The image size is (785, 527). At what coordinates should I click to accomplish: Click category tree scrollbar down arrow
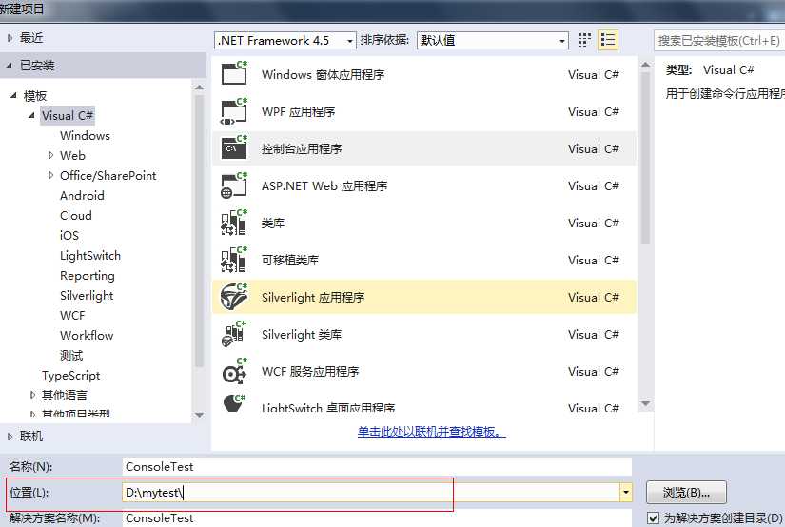point(199,415)
